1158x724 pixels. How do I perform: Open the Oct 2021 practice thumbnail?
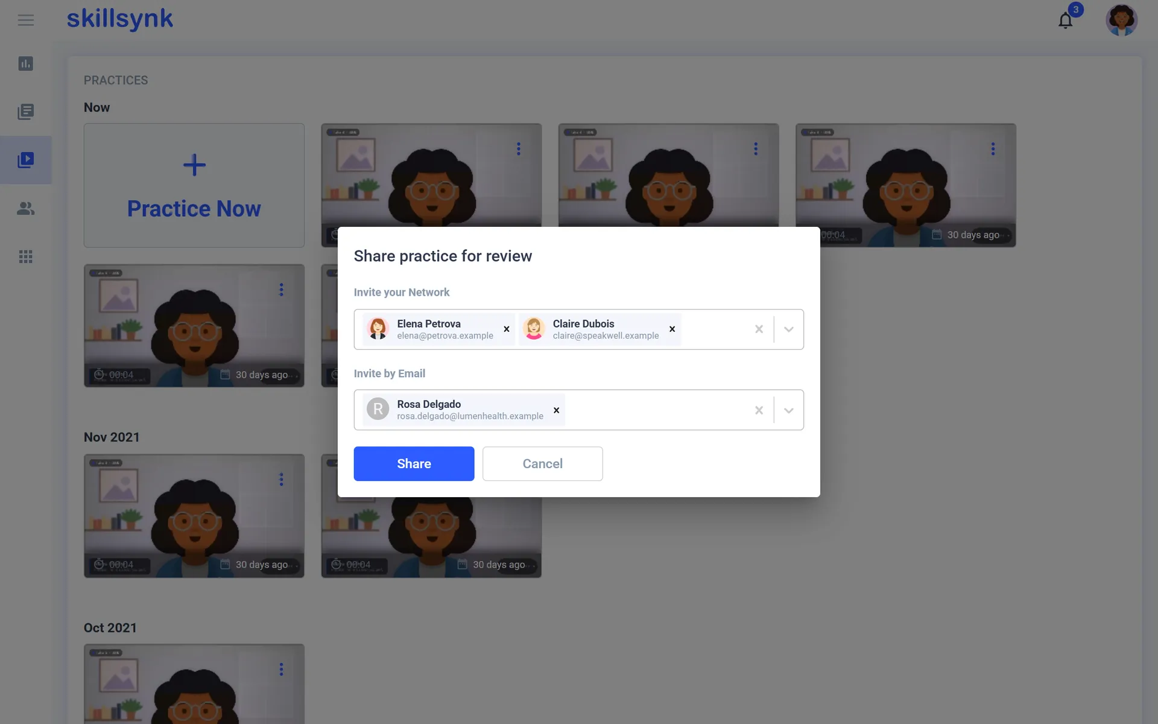[x=194, y=684]
